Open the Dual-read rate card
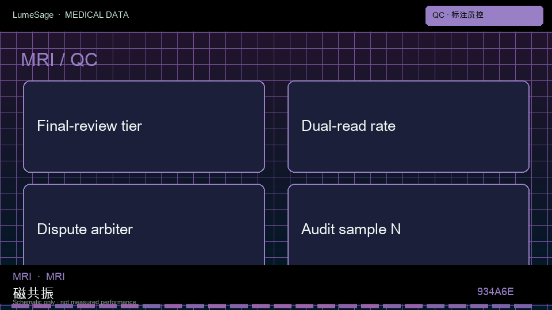Viewport: 552px width, 310px height. [x=408, y=126]
